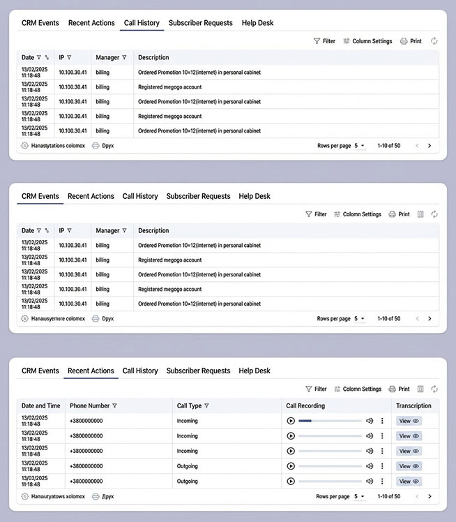Open Rows per page dropdown in Call History panel
Image resolution: width=456 pixels, height=522 pixels.
point(359,146)
